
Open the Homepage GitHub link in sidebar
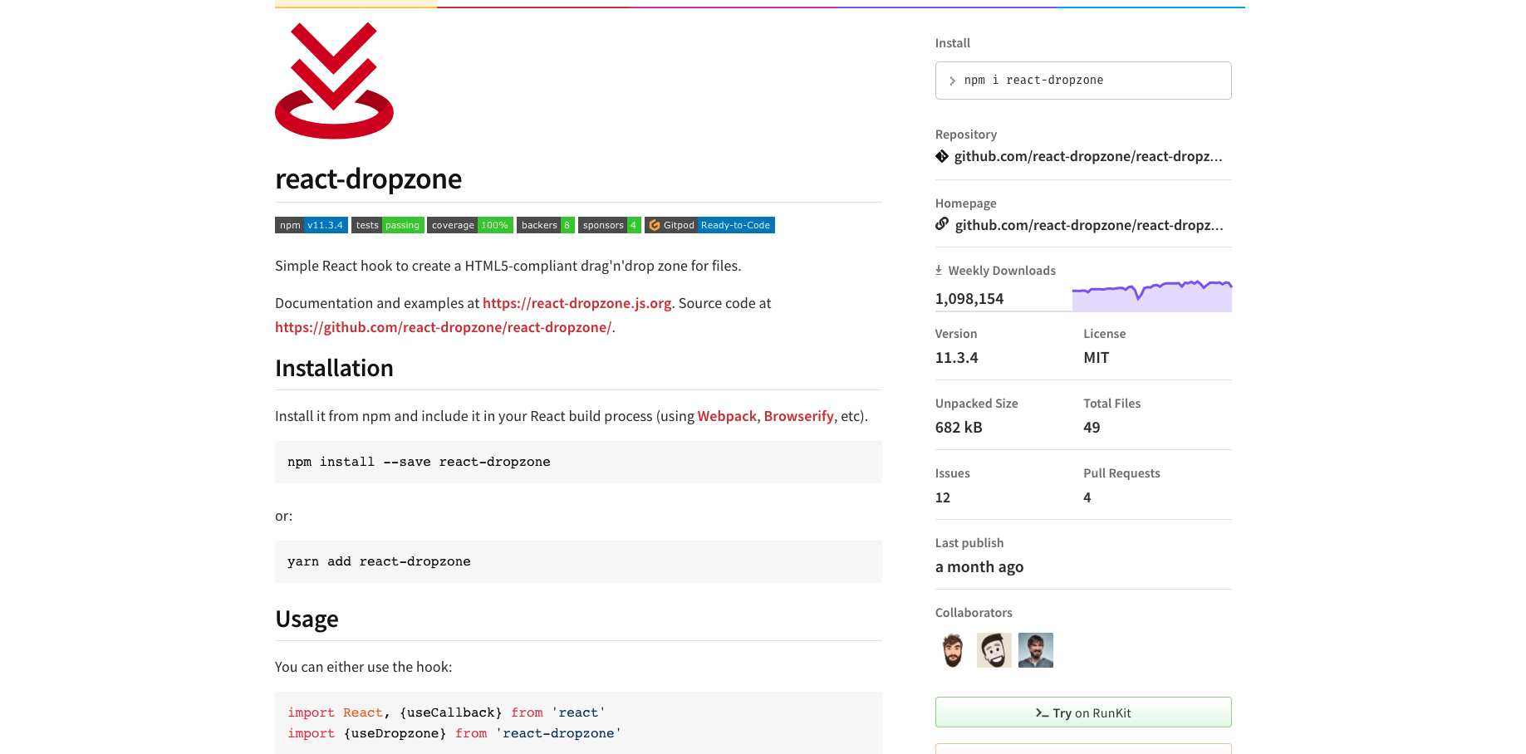tap(1089, 225)
